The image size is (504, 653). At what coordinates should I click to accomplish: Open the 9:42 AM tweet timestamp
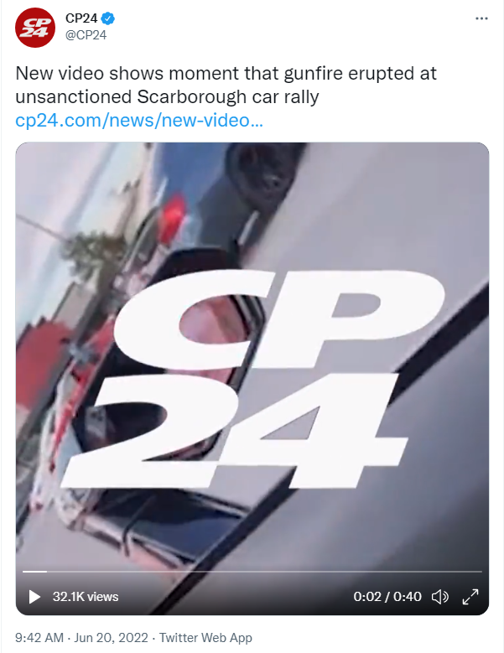click(x=39, y=638)
